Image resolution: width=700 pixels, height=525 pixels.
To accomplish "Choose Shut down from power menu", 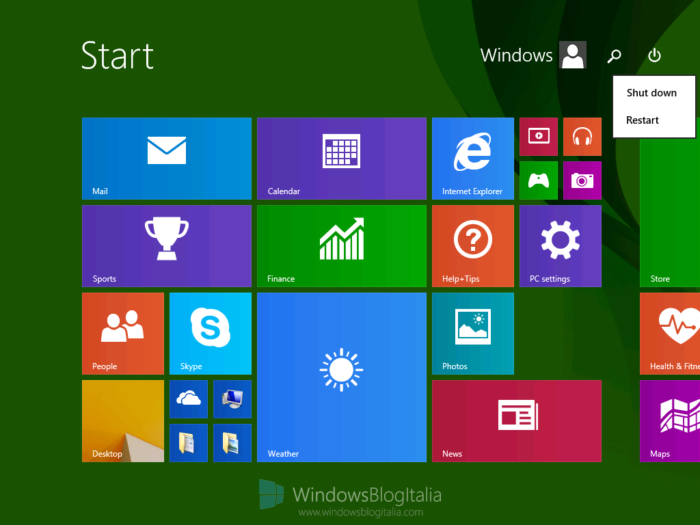I will point(654,93).
